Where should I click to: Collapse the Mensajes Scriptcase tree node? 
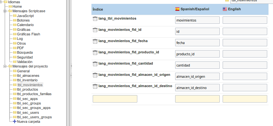(5, 11)
